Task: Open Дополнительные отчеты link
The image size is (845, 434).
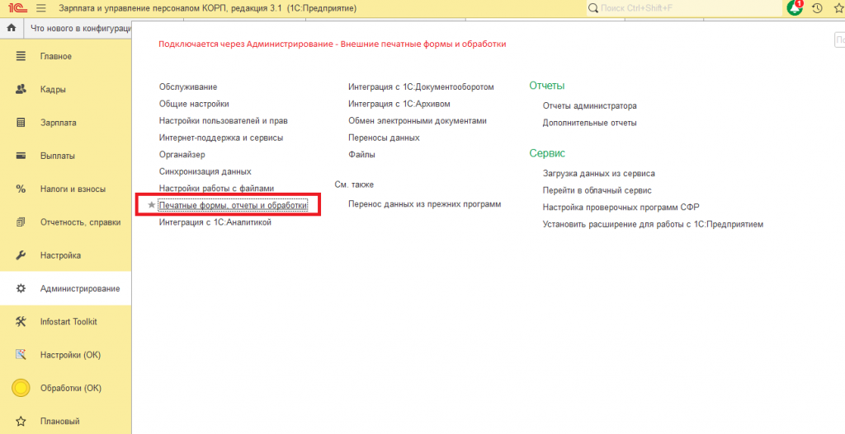Action: pyautogui.click(x=589, y=123)
